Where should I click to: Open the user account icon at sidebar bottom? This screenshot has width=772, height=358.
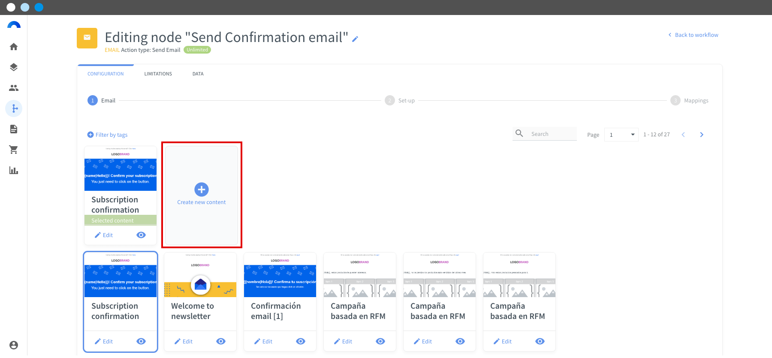coord(14,345)
